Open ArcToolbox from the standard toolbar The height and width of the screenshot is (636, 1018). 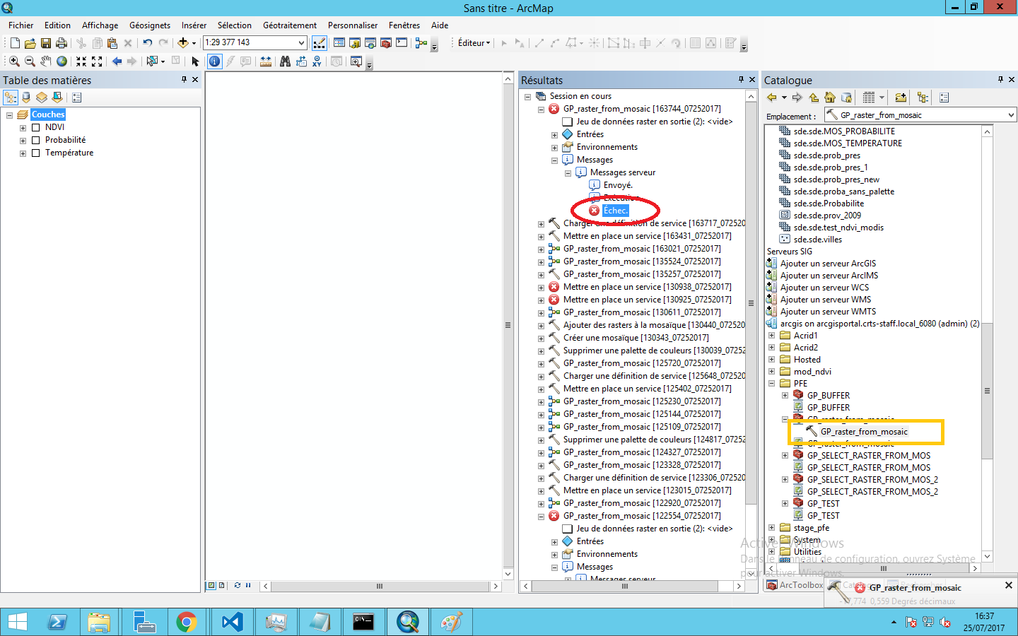386,43
